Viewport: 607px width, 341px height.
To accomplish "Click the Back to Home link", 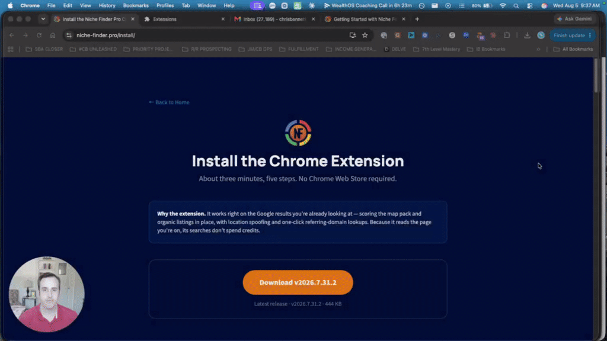I will [x=169, y=102].
